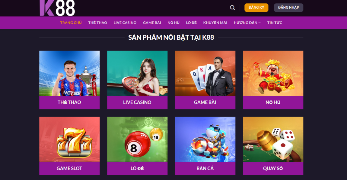Go to Trang Chủ menu item
Screen dimensions: 347x180
[x=71, y=23]
